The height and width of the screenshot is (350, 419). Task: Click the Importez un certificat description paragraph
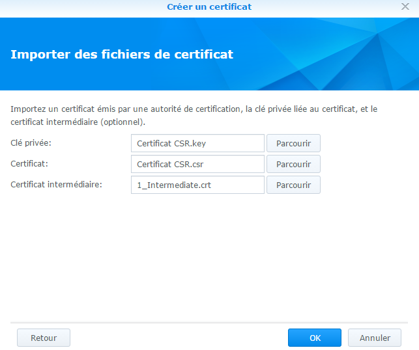(x=194, y=116)
